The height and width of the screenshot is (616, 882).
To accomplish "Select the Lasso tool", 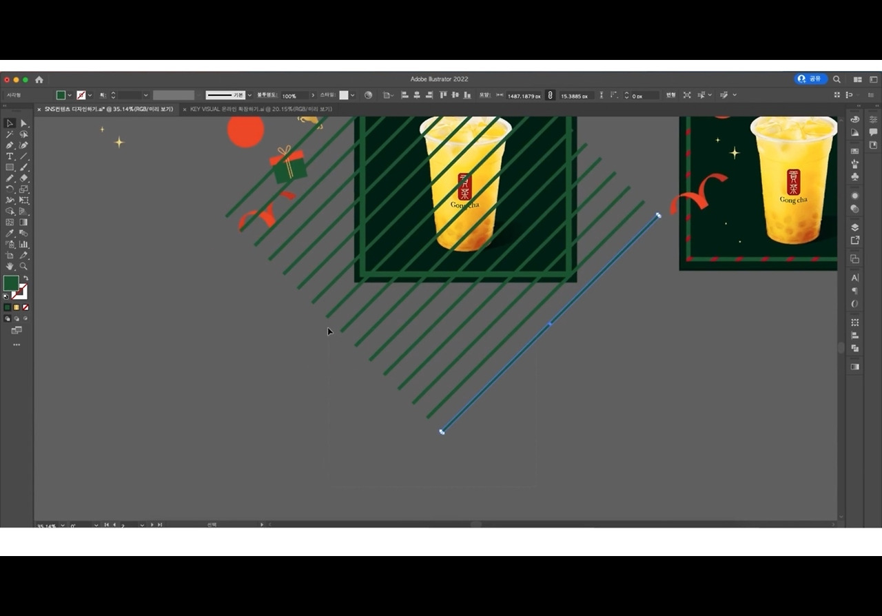I will (x=23, y=134).
